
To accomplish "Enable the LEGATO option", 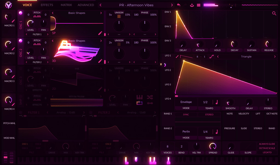I will [267, 152].
